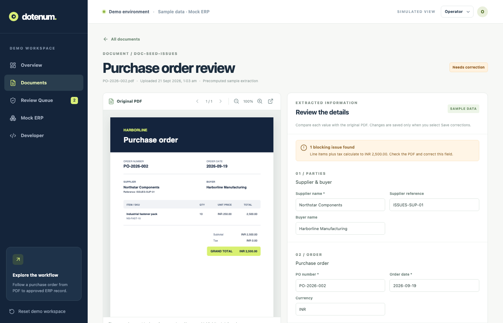Click the Overview grid icon
Screen dimensions: 503x323
point(13,65)
